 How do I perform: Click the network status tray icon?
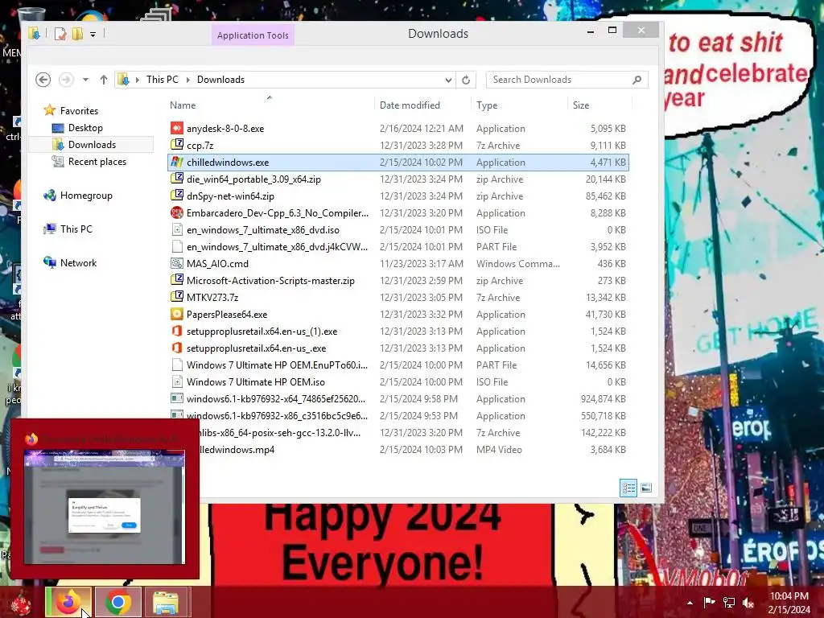click(x=729, y=602)
